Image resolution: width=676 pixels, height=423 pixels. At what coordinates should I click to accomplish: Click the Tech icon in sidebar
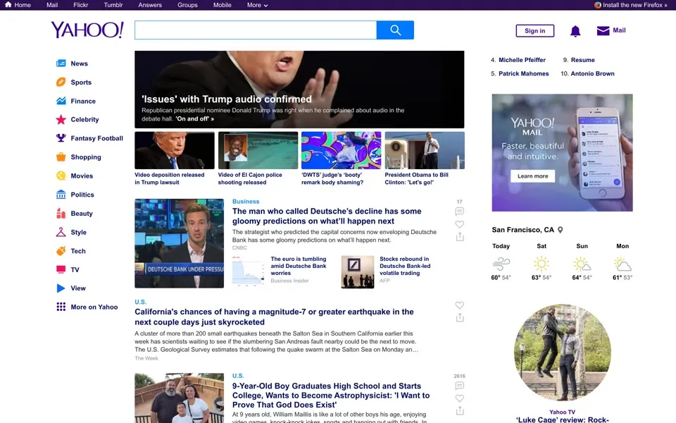pyautogui.click(x=61, y=251)
